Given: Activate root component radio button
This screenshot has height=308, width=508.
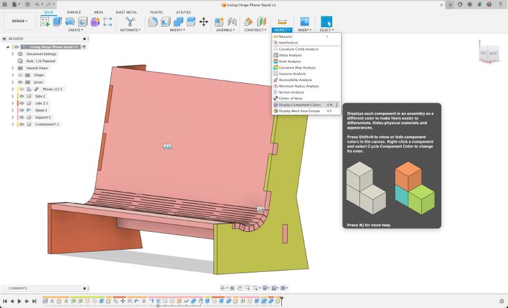Looking at the screenshot, I should 84,47.
